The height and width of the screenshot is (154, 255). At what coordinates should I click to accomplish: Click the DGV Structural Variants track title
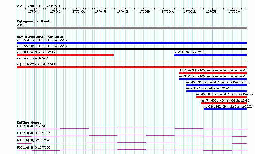[40, 37]
